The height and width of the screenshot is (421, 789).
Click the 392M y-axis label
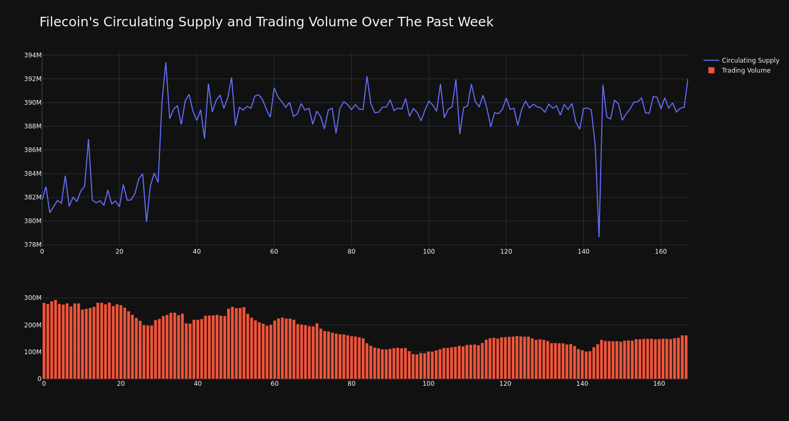click(x=33, y=79)
